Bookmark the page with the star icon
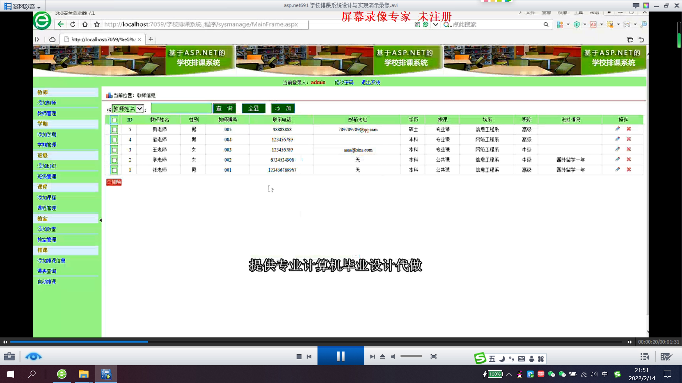682x383 pixels. [x=97, y=24]
